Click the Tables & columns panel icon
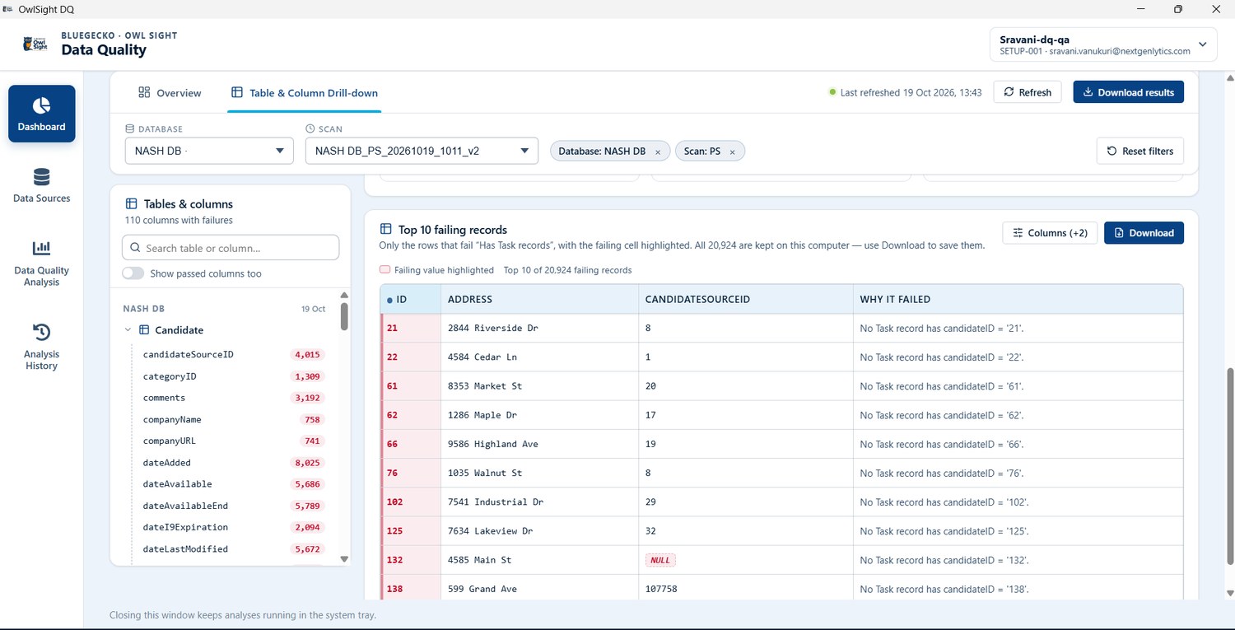The image size is (1235, 630). (x=131, y=203)
